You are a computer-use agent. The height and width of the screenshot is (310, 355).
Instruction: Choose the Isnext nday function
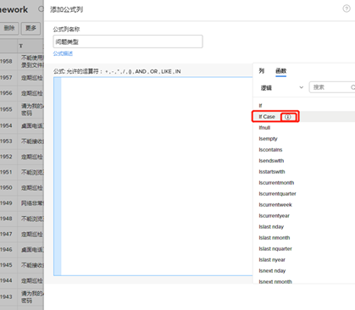tap(272, 271)
